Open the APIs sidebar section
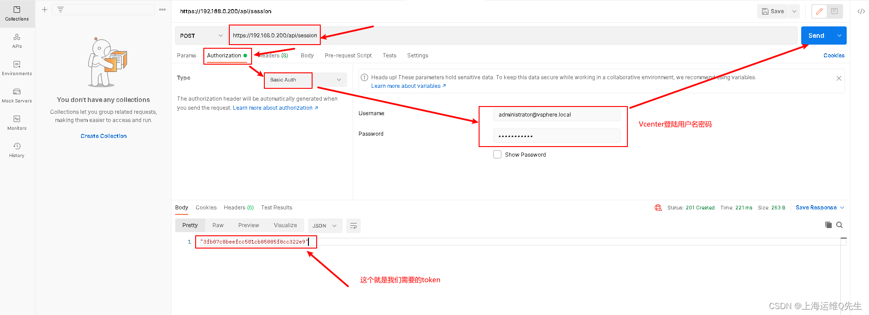 point(17,41)
